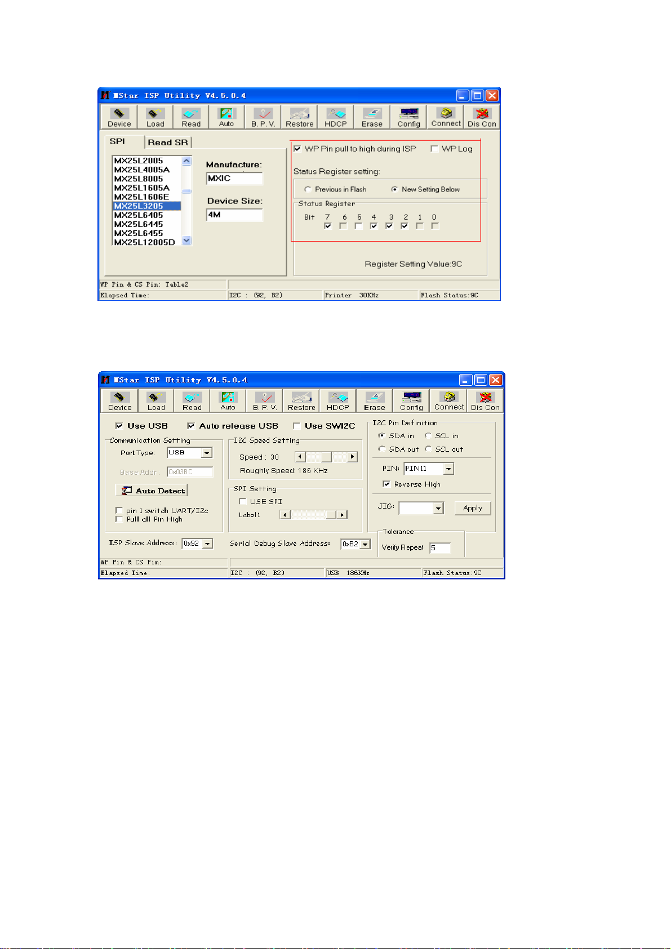Toggle Auto release USB checkbox
The image size is (671, 949).
pyautogui.click(x=191, y=426)
